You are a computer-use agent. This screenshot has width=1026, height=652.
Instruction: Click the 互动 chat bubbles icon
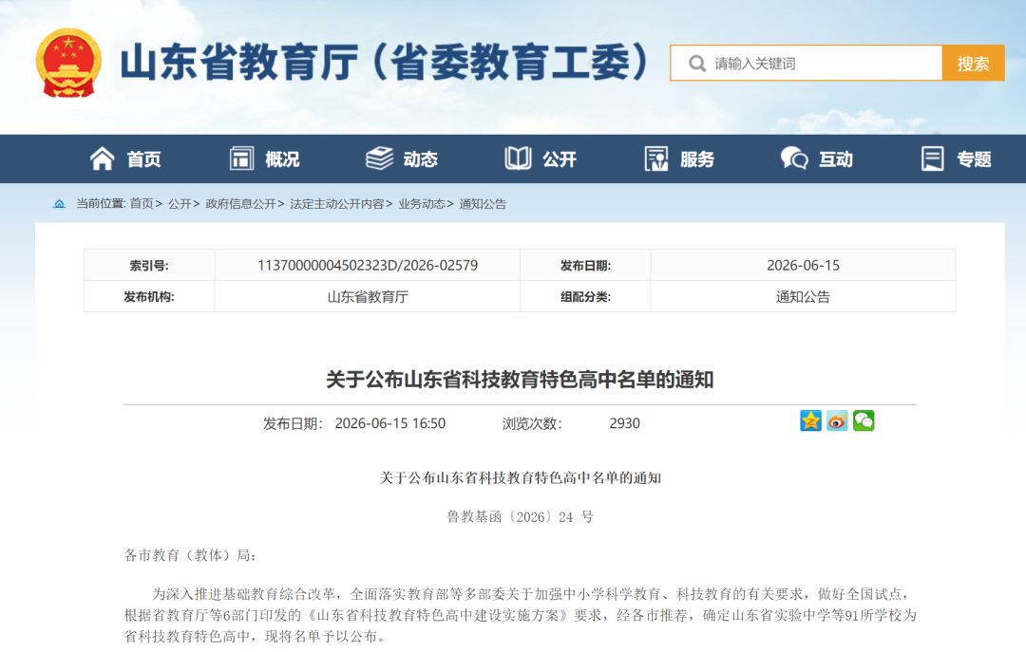[794, 158]
